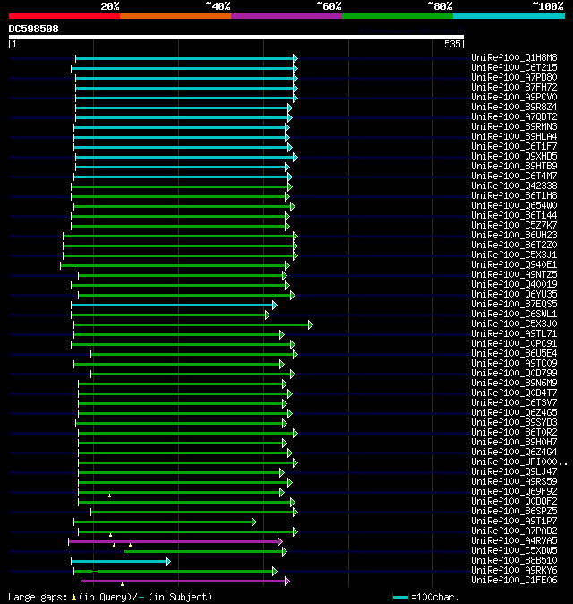
Task: Open hit UniRef100_C6T215
Action: [x=514, y=68]
